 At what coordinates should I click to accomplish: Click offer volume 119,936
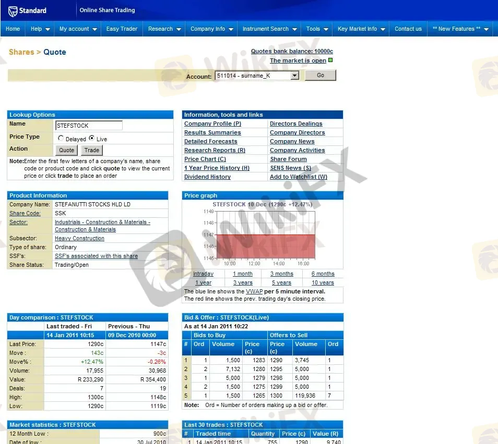click(305, 396)
